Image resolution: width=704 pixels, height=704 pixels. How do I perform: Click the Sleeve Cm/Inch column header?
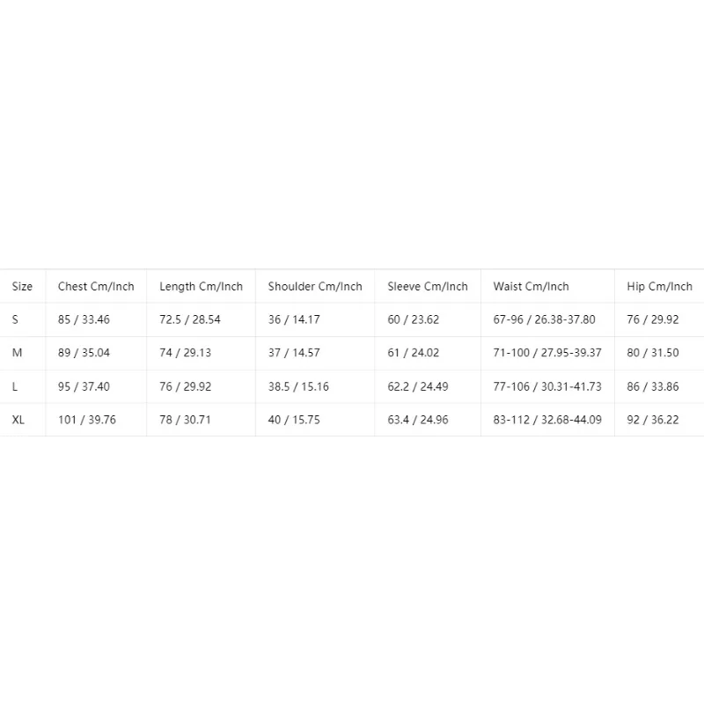428,287
